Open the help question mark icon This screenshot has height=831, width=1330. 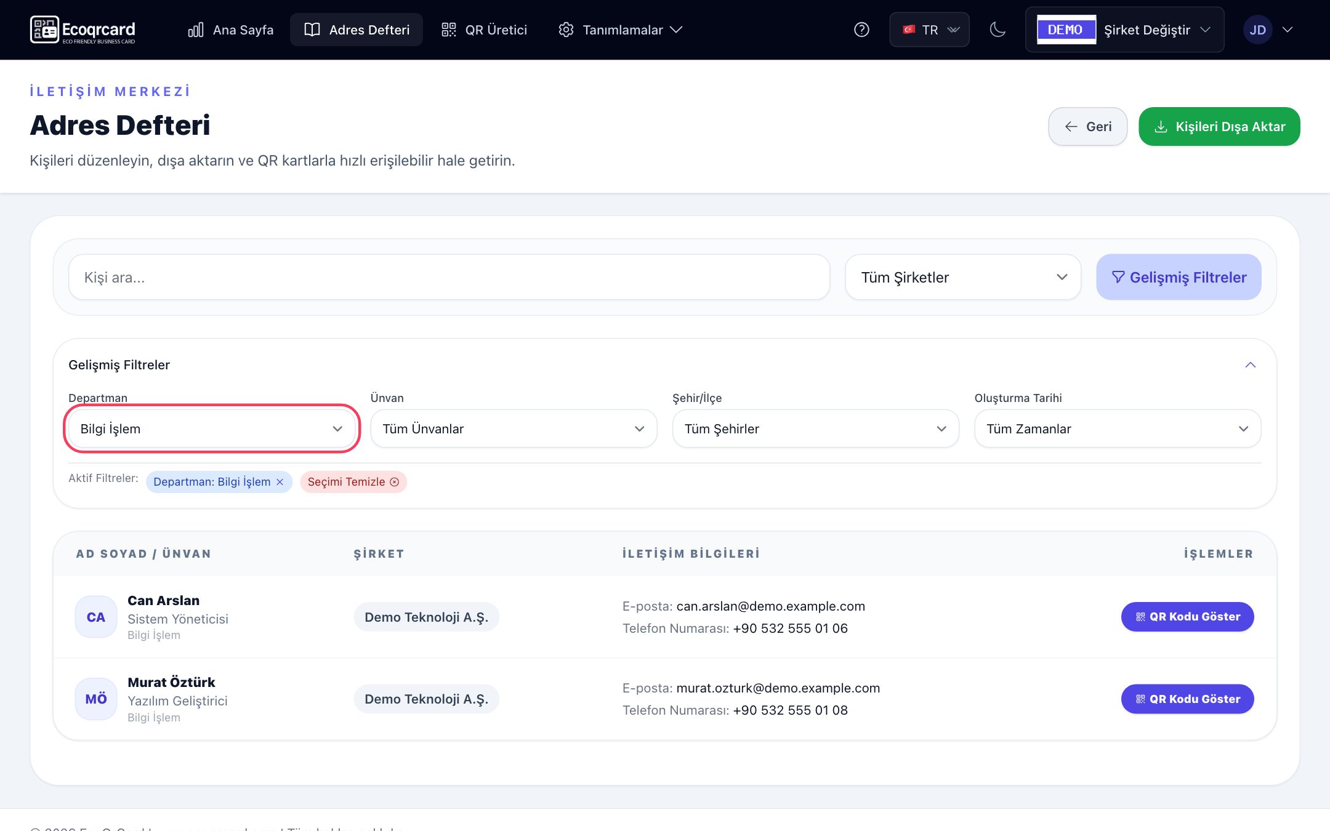point(861,30)
